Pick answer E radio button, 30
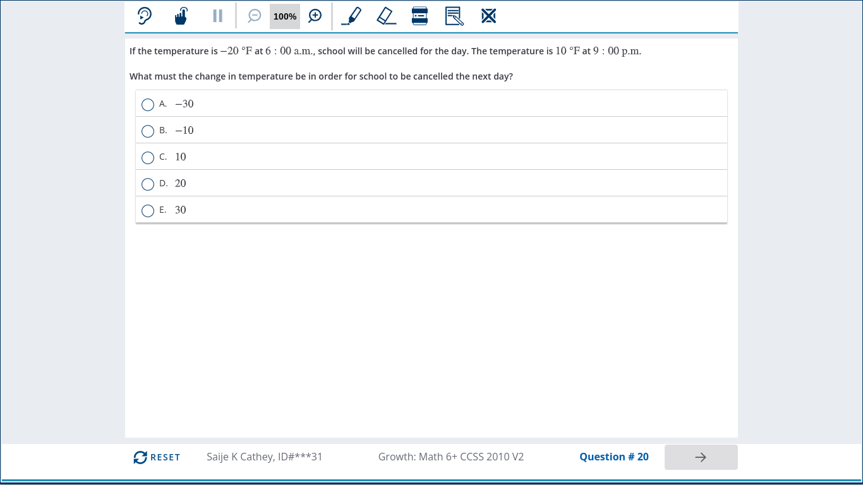863x485 pixels. tap(148, 210)
